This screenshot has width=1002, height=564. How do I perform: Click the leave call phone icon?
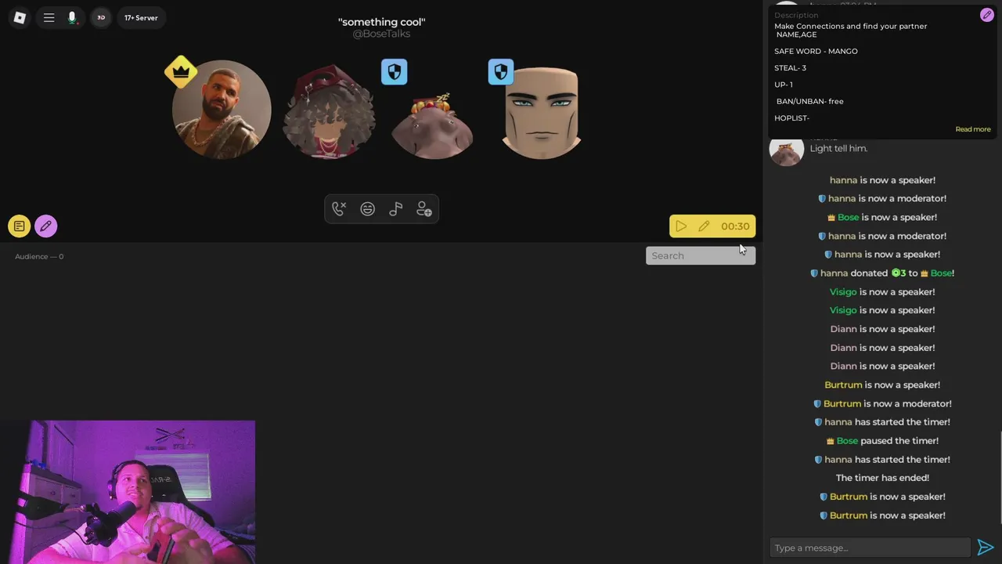(339, 209)
